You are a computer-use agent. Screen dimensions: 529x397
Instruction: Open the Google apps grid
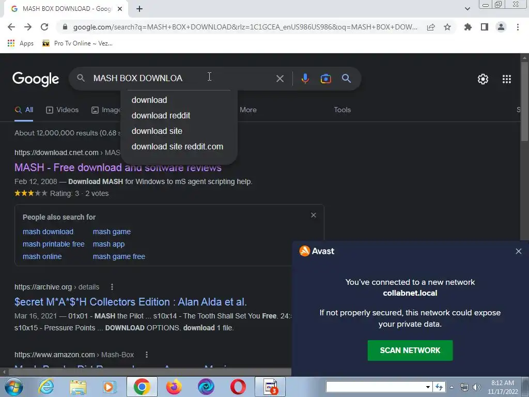tap(506, 79)
